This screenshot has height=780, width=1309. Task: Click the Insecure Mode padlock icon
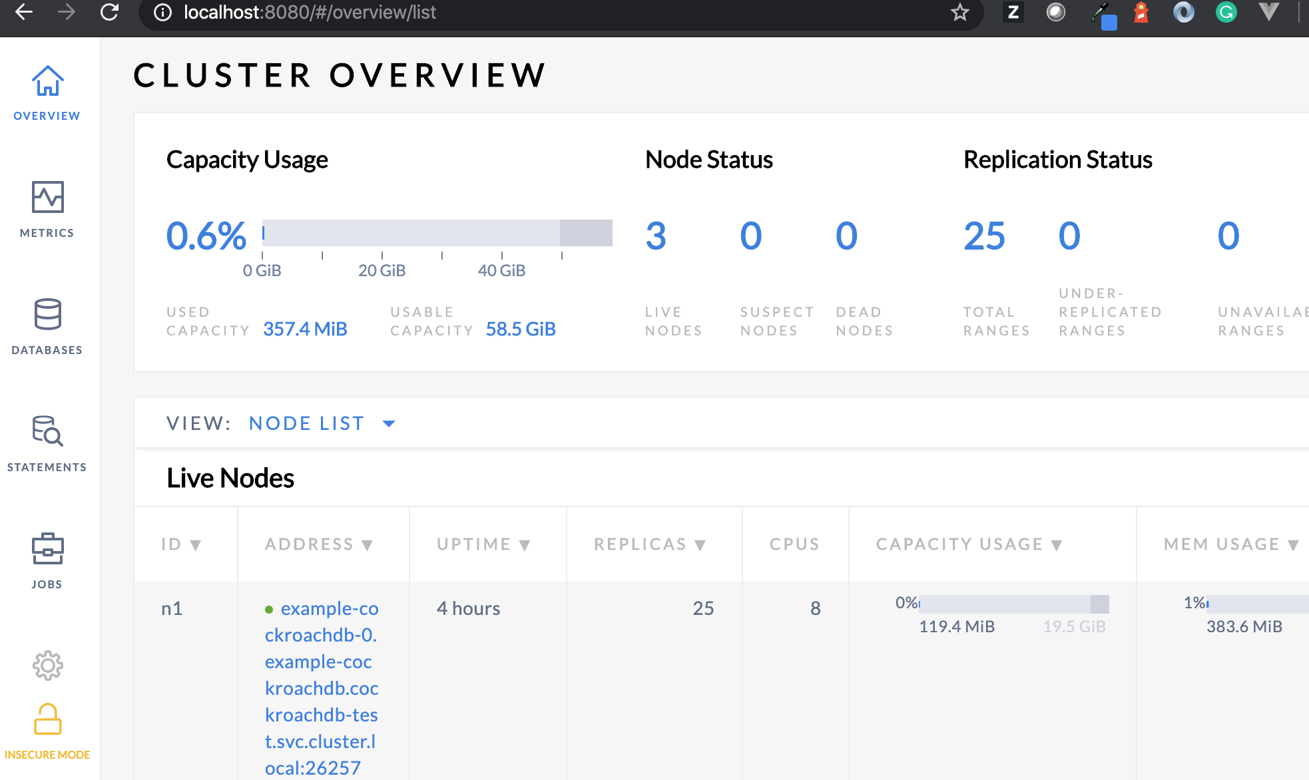[x=47, y=719]
